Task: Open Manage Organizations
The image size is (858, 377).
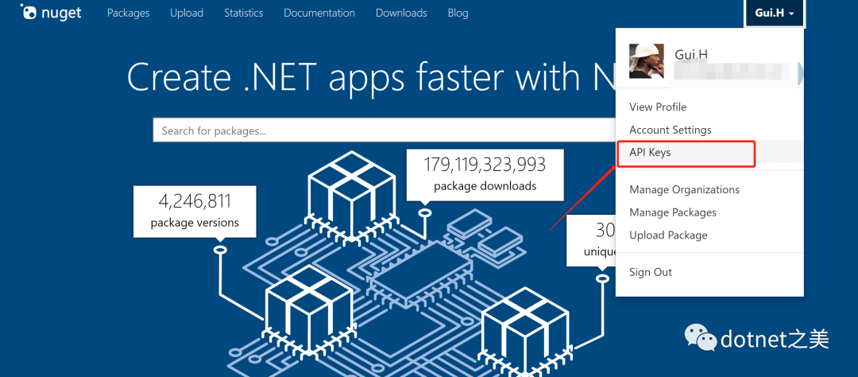Action: (684, 189)
